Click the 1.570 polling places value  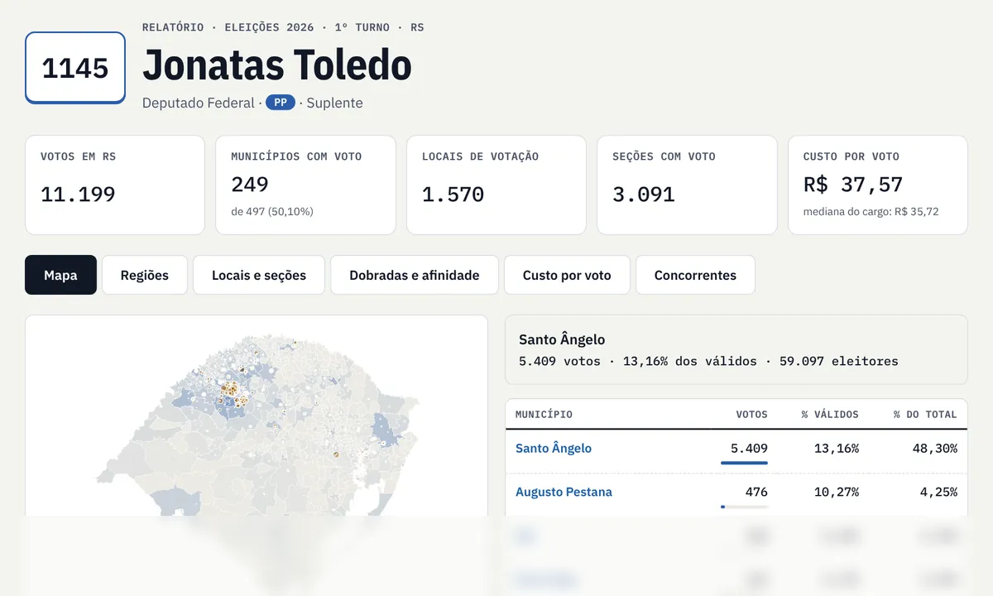pyautogui.click(x=453, y=195)
